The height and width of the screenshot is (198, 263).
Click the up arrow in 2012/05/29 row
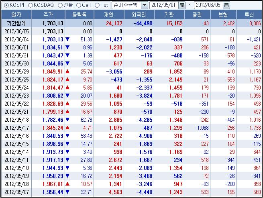point(67,71)
